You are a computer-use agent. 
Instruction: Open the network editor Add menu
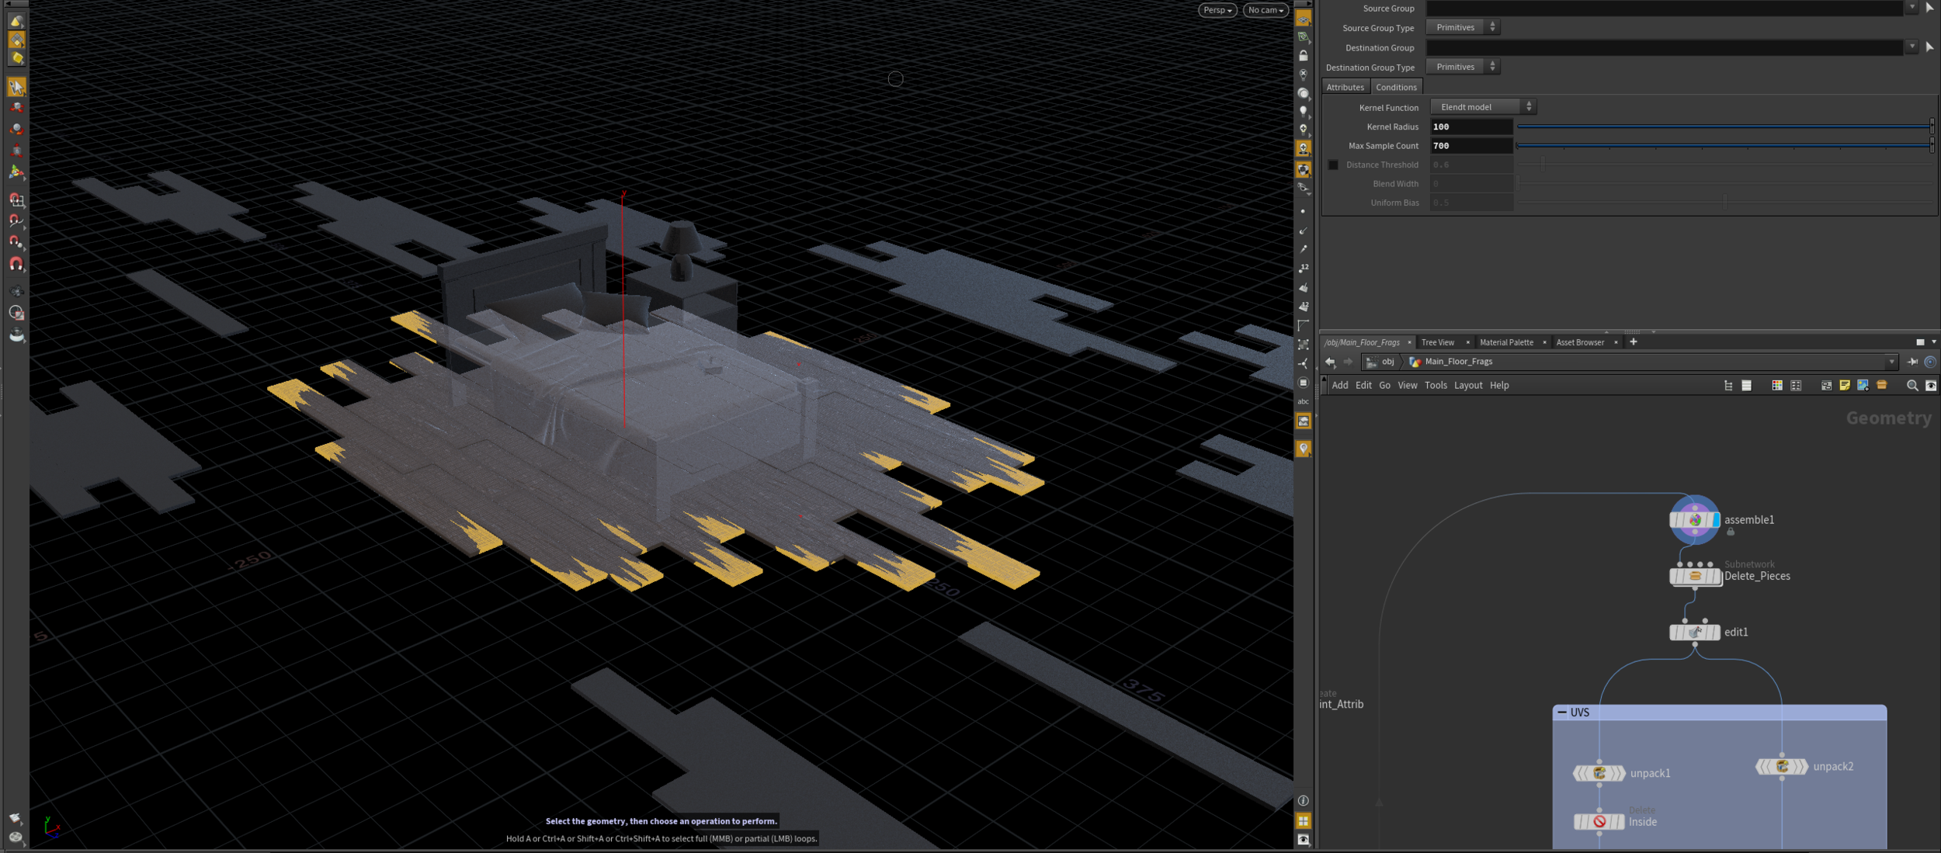[1340, 386]
